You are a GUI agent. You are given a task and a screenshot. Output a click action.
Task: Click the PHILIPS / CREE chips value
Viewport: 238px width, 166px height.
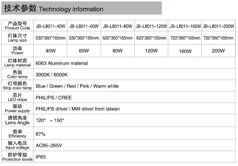[x=54, y=98]
